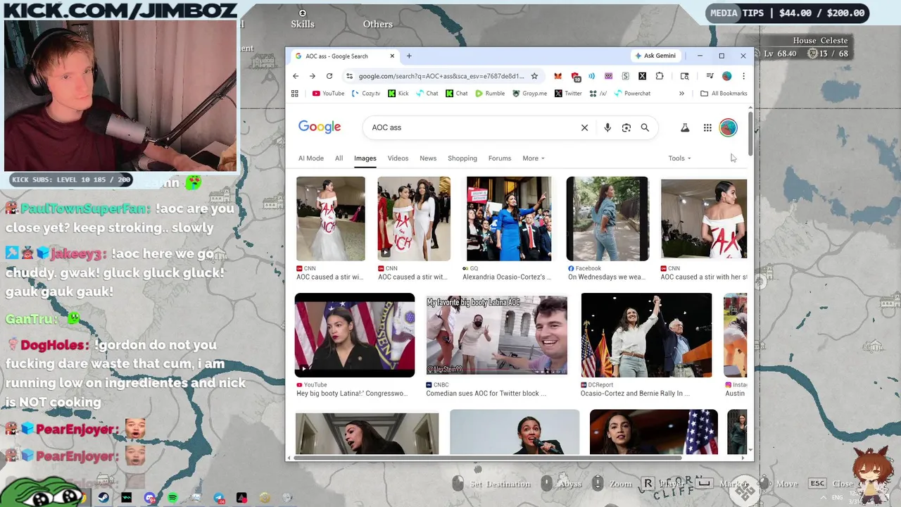Open Spotify from the taskbar
Image resolution: width=901 pixels, height=507 pixels.
172,498
